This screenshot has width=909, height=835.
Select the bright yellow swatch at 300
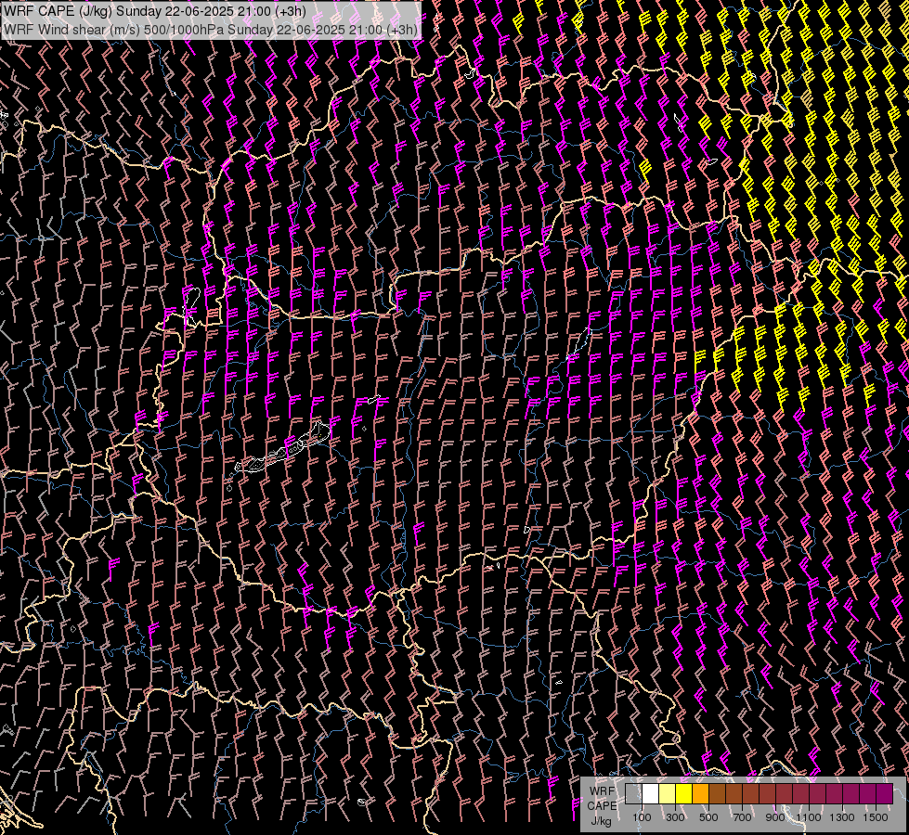coord(684,793)
